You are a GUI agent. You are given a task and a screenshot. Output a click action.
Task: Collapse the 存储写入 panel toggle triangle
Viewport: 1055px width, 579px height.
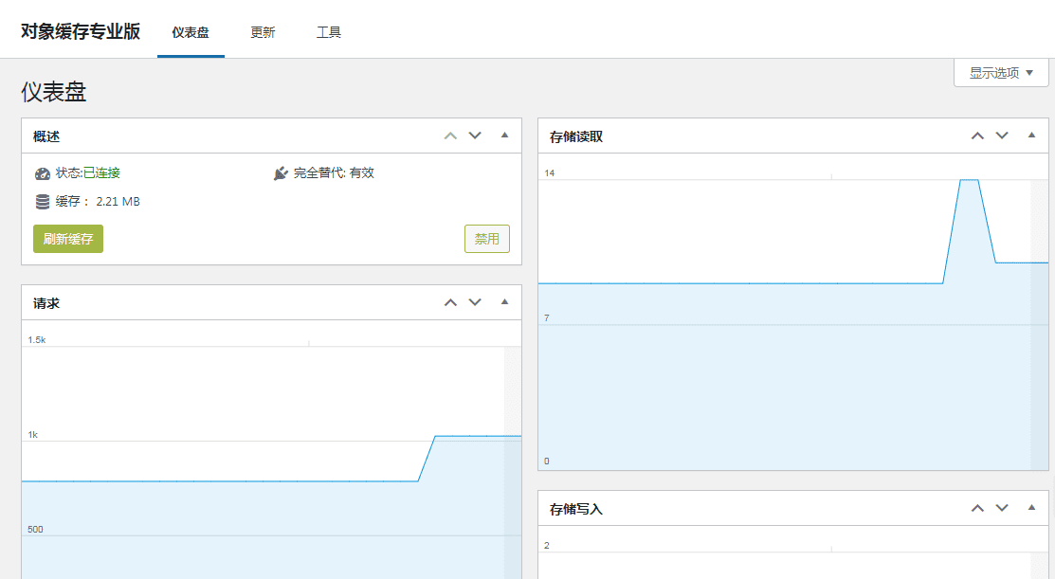[x=1031, y=508]
